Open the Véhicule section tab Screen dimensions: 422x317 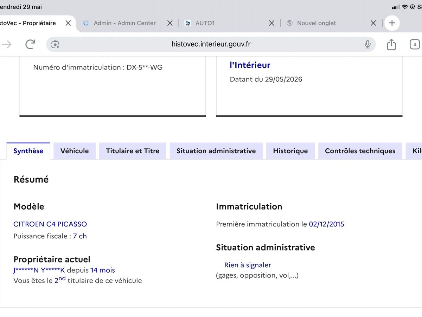point(75,151)
